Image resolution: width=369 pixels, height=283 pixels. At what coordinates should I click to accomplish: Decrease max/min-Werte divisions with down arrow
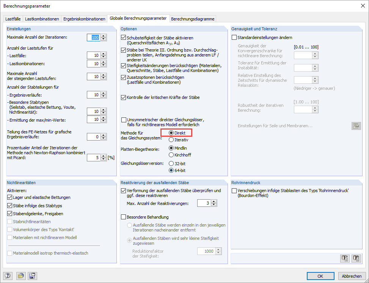[x=104, y=121]
